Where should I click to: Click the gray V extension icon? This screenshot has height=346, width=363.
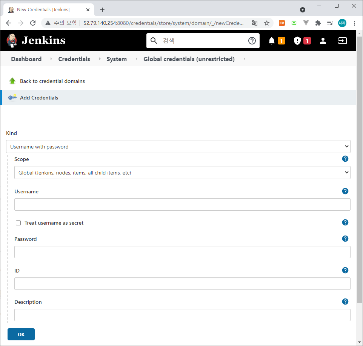pyautogui.click(x=306, y=23)
